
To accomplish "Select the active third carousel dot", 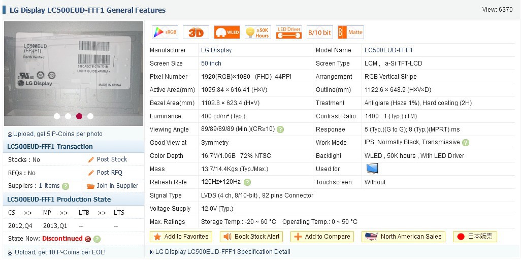I will [79, 116].
